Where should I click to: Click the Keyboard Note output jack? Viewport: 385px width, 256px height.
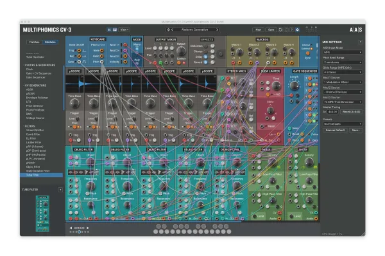point(101,50)
